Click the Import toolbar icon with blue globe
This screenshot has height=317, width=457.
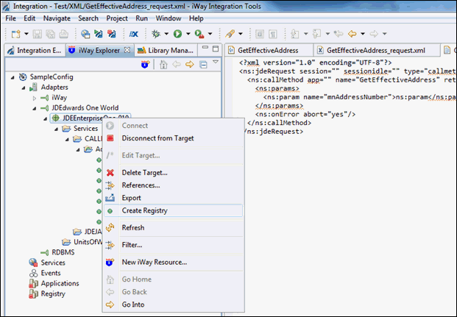click(85, 34)
